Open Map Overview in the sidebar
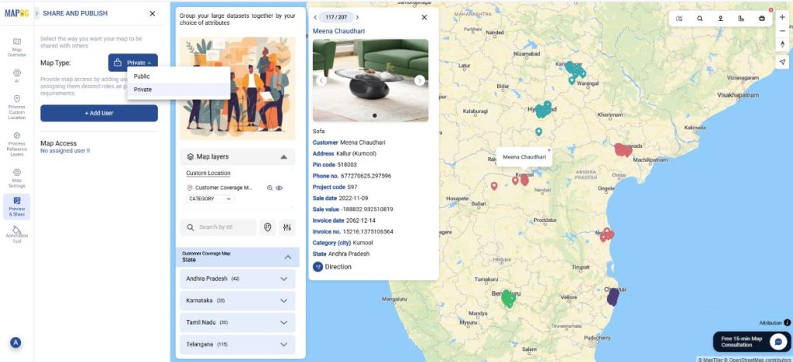Image resolution: width=793 pixels, height=362 pixels. pyautogui.click(x=17, y=47)
